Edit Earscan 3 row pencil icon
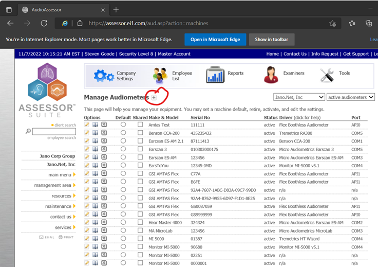This screenshot has height=267, width=378. click(87, 149)
